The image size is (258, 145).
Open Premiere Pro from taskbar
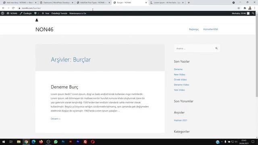(x=78, y=142)
